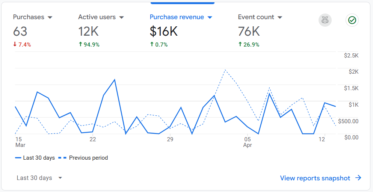
Task: Open the View reports snapshot link
Action: click(315, 178)
